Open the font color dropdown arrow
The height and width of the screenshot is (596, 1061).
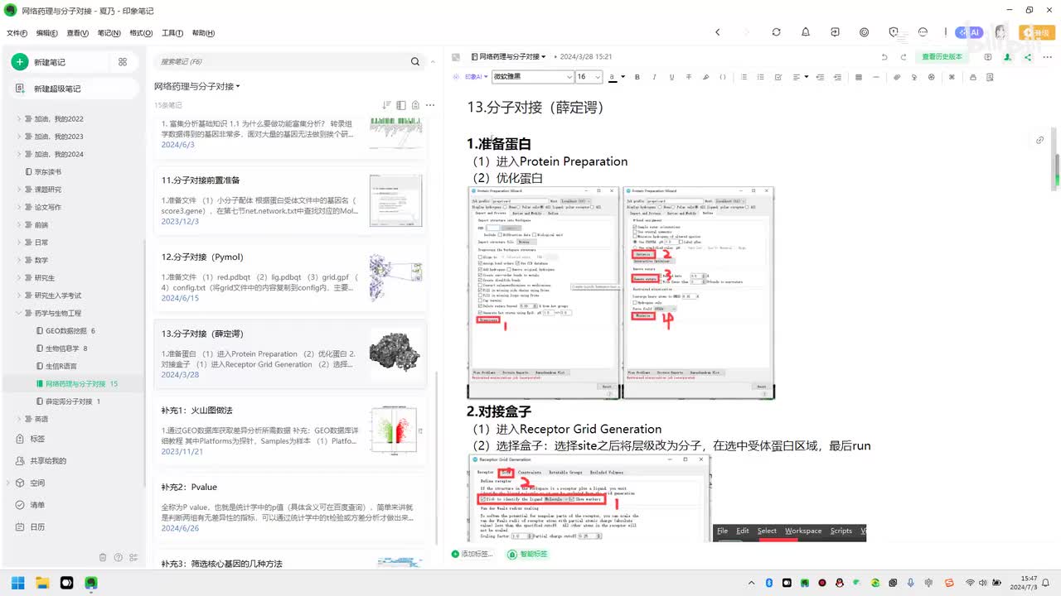(x=623, y=76)
